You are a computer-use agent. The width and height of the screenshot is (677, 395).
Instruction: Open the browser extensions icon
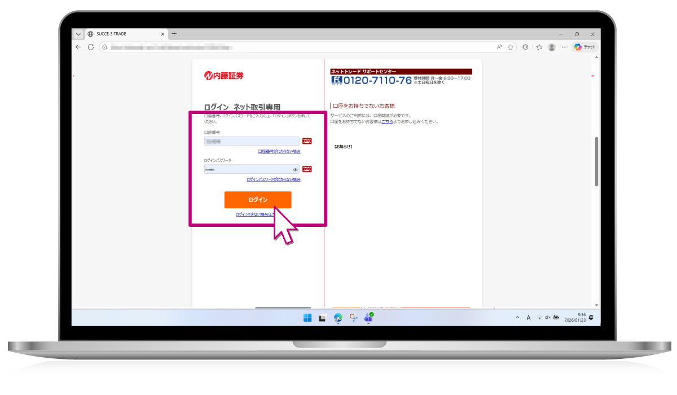pyautogui.click(x=525, y=47)
